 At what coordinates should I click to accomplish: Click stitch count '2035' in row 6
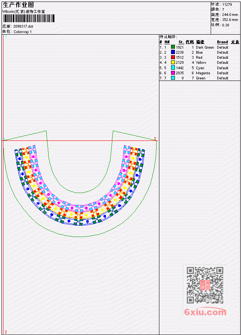pos(180,73)
